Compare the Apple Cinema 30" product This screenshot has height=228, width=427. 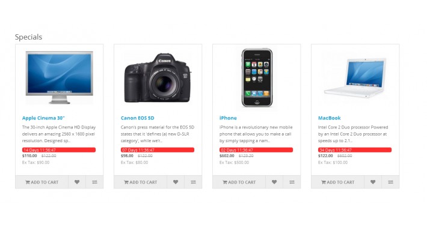pyautogui.click(x=94, y=182)
